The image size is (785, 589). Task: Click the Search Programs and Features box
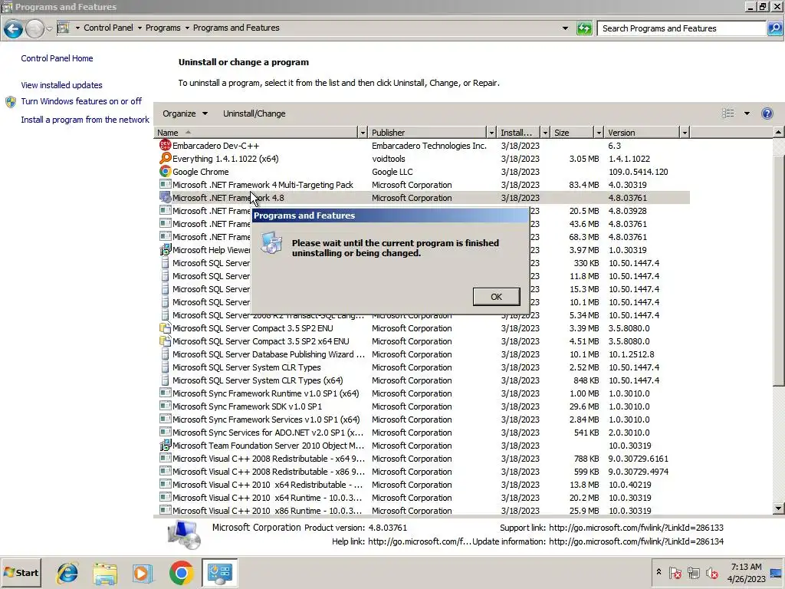[682, 28]
